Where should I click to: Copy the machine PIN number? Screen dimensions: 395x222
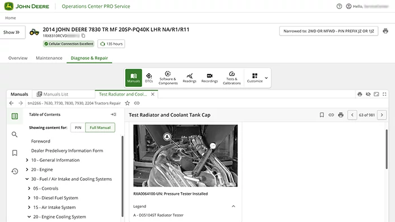tap(84, 35)
